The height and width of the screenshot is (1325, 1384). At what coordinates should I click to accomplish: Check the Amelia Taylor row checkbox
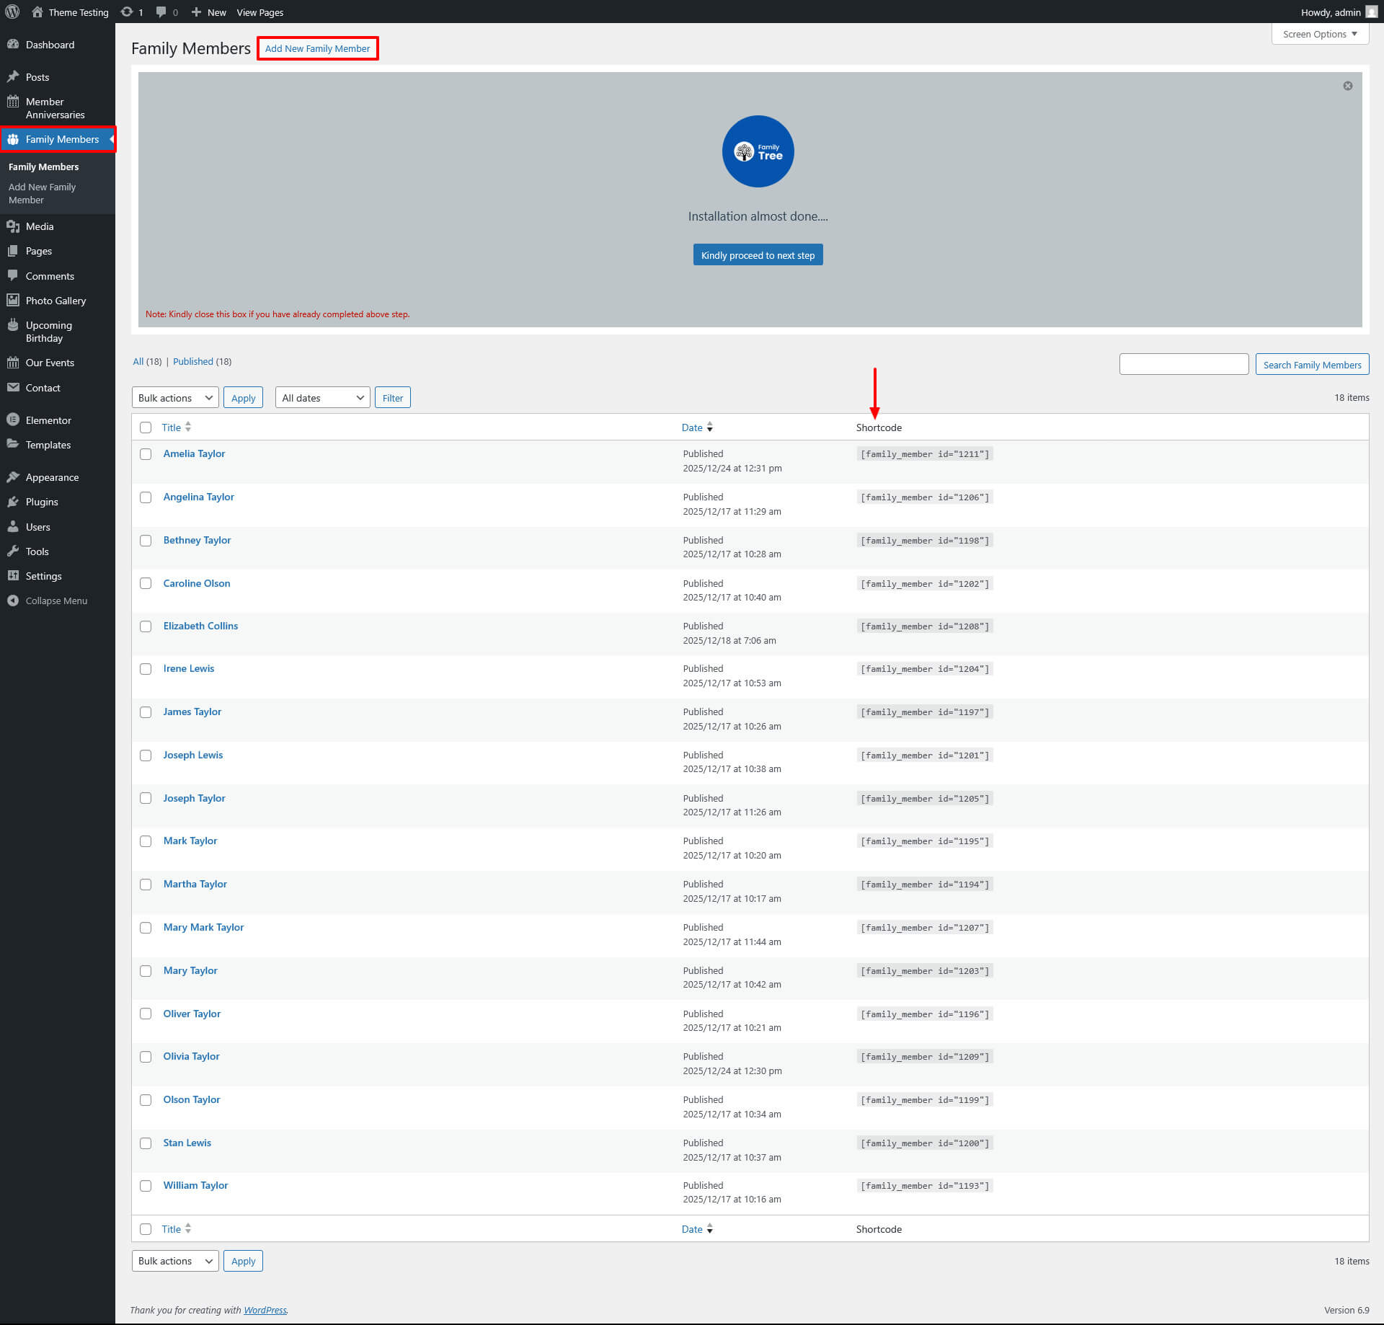tap(146, 454)
